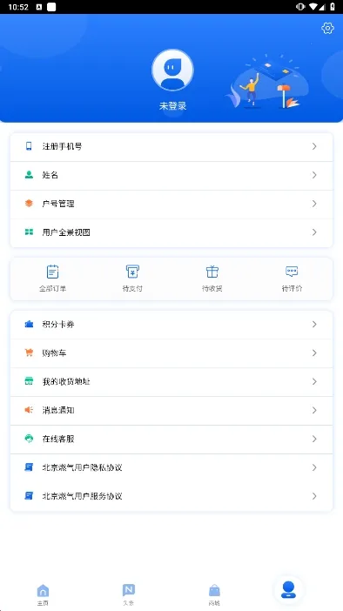Open 待支付 pending payment icon

132,272
